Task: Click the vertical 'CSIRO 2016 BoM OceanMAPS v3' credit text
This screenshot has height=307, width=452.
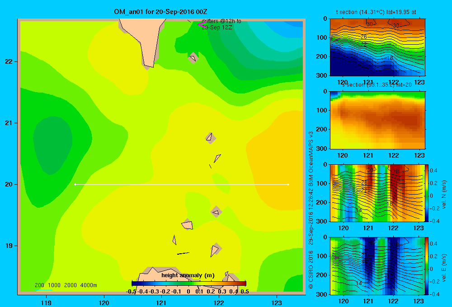Action: pyautogui.click(x=311, y=210)
